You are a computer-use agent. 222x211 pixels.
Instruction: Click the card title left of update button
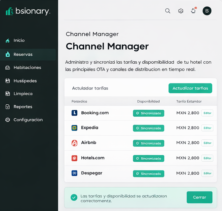pyautogui.click(x=90, y=88)
